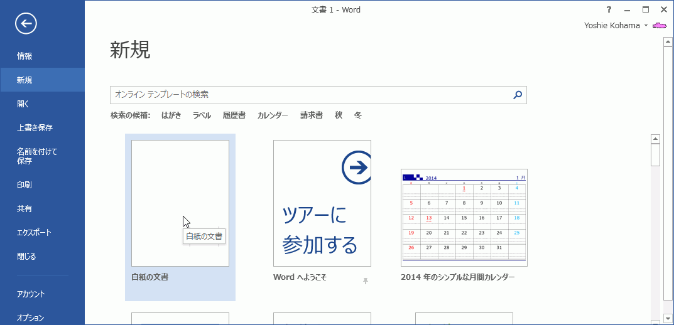The image size is (674, 325).
Task: Search suggestion 履歴書
Action: tap(234, 115)
